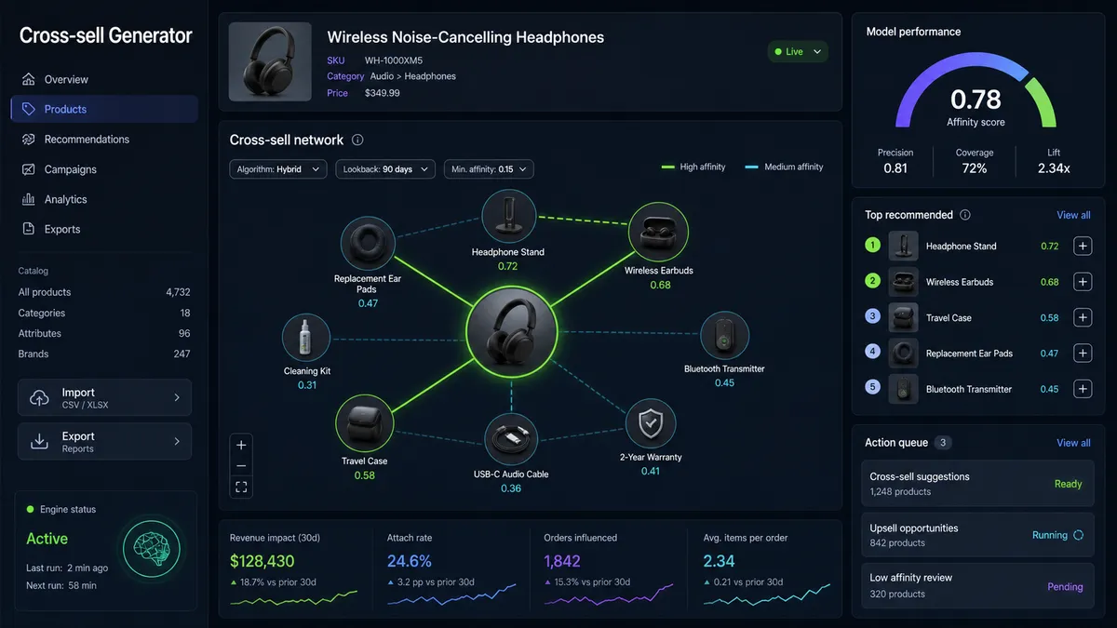Select the Replacement Ear Pads node

pos(367,243)
